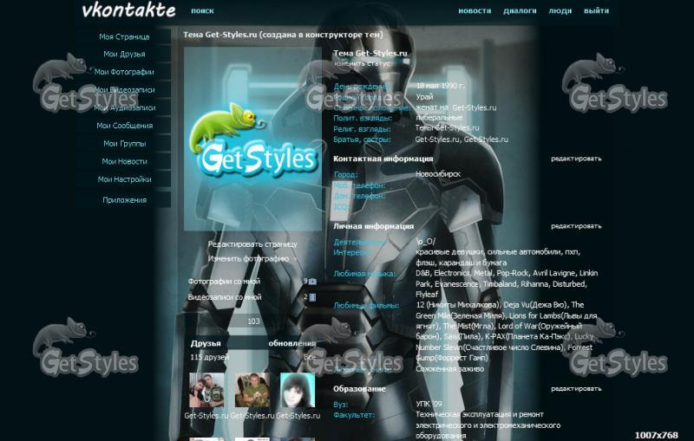Open the dark-haired girl friend avatar
This screenshot has width=694, height=441.
click(x=298, y=390)
